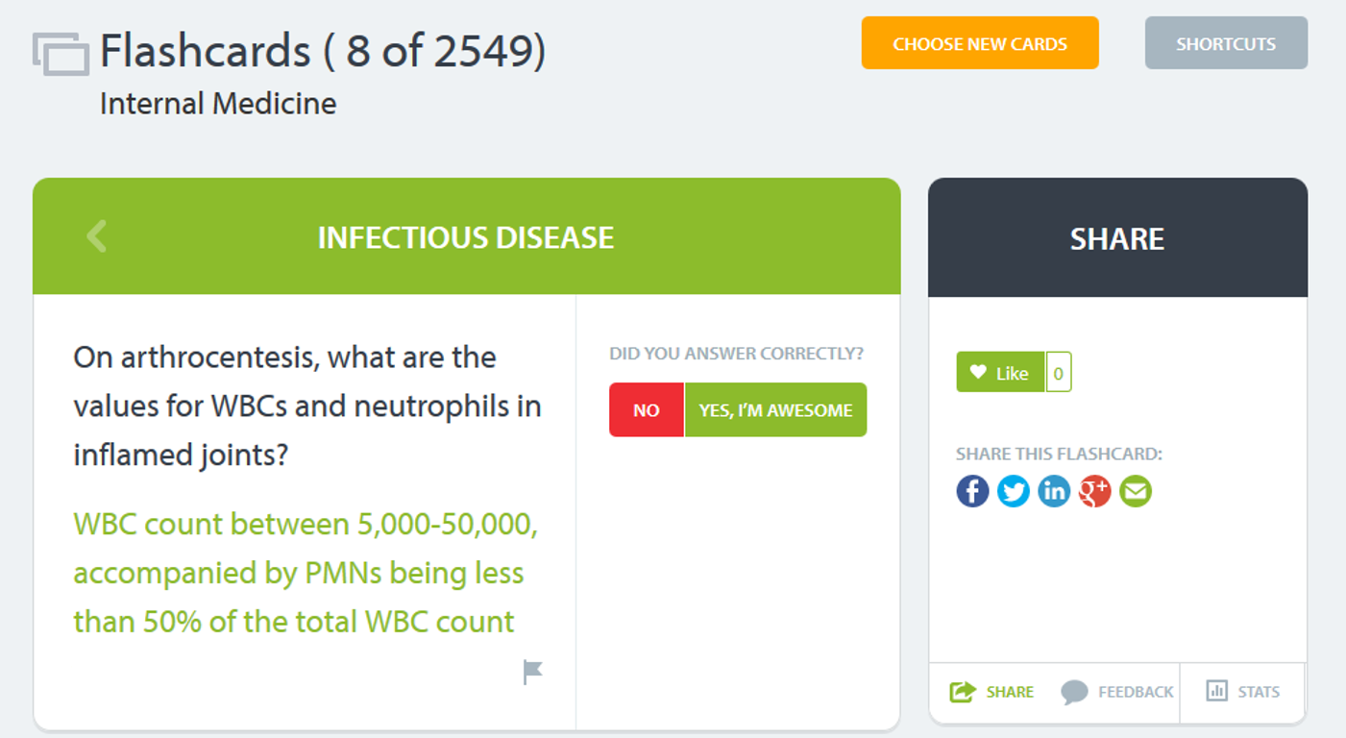Click the heart Like button
Image resolution: width=1346 pixels, height=738 pixels.
click(1000, 372)
